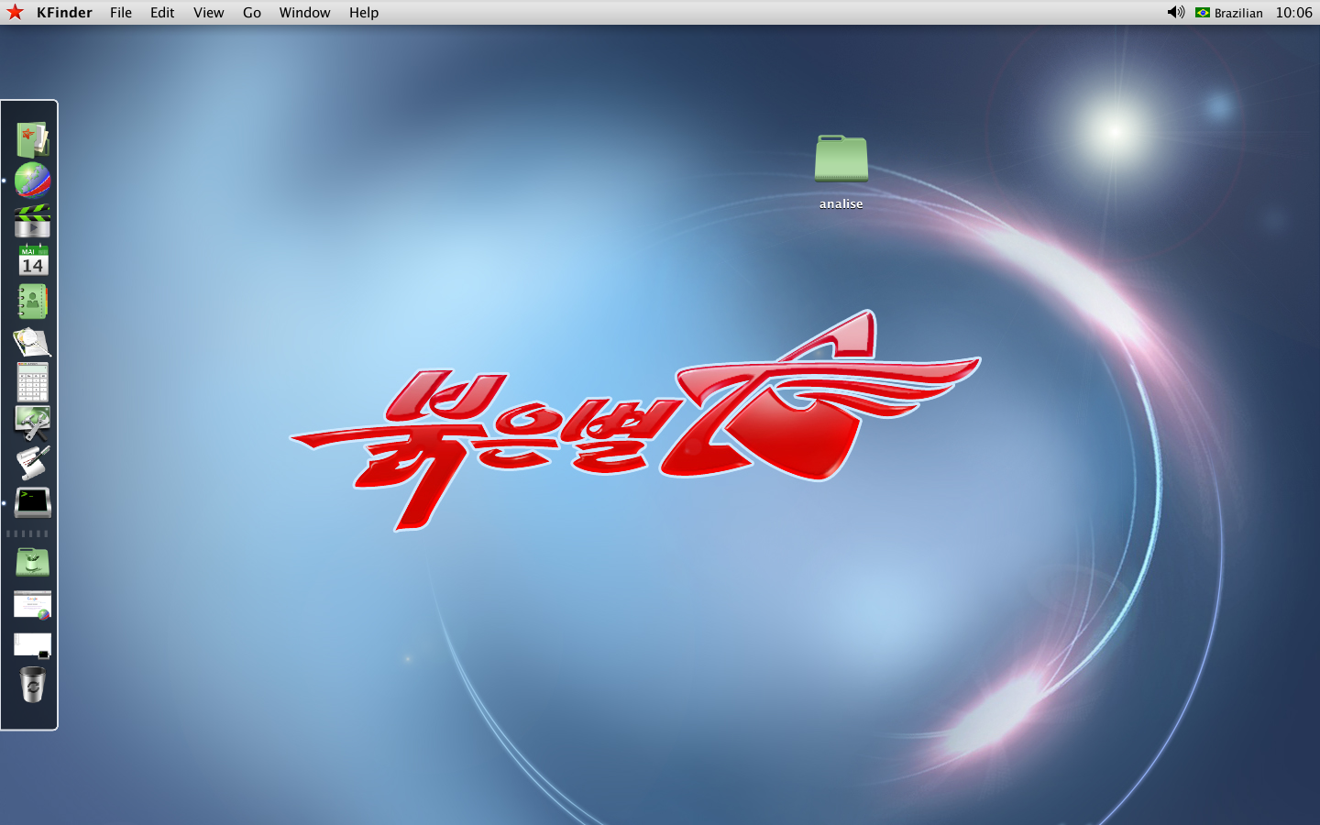1320x825 pixels.
Task: Open the View menu
Action: pyautogui.click(x=209, y=13)
